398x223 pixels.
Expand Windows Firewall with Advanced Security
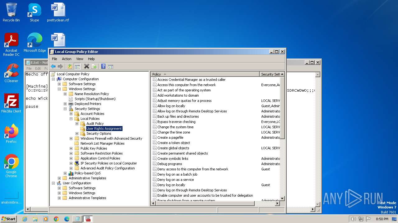tap(71, 138)
